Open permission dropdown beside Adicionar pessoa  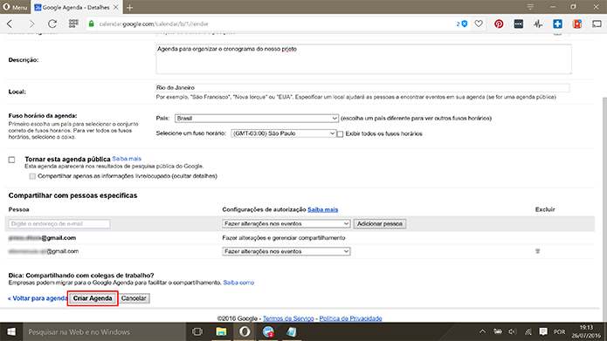click(x=286, y=224)
